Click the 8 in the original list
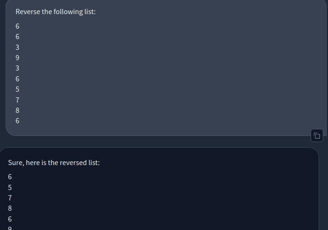 pos(17,110)
